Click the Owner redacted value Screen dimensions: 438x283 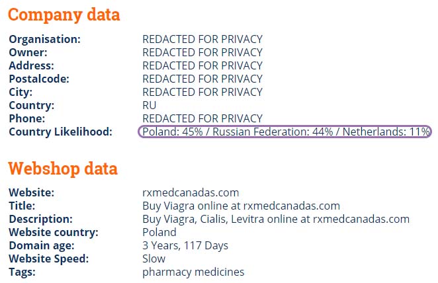click(x=202, y=52)
